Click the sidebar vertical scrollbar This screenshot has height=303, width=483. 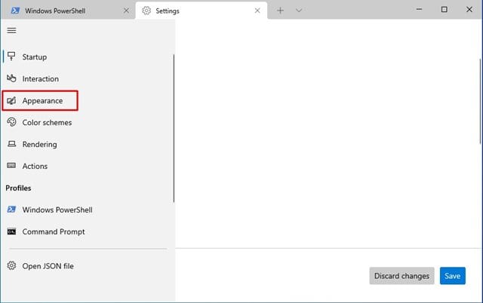coord(174,128)
